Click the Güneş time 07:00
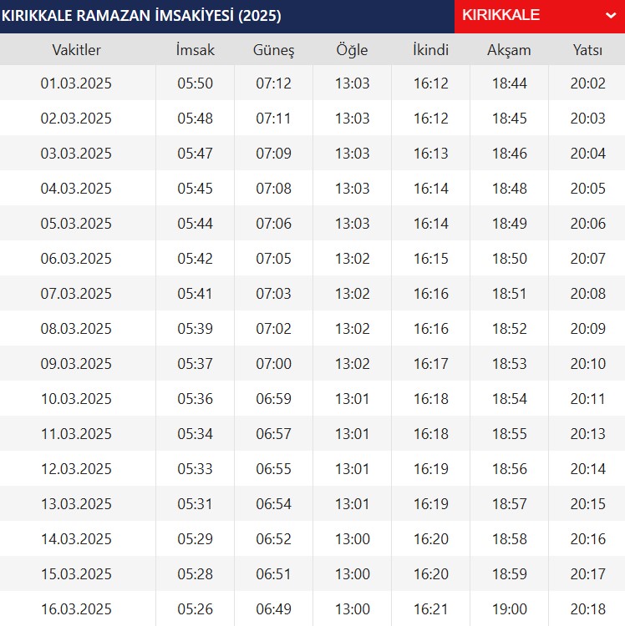625x626 pixels. pos(273,364)
